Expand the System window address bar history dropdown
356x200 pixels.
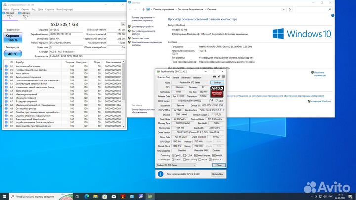click(284, 9)
